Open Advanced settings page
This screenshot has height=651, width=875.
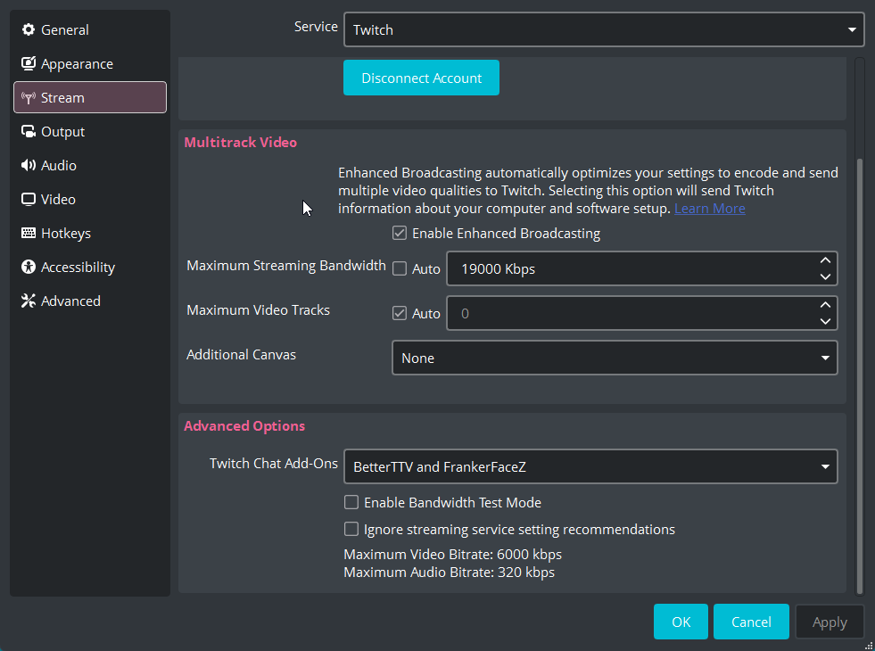point(90,301)
